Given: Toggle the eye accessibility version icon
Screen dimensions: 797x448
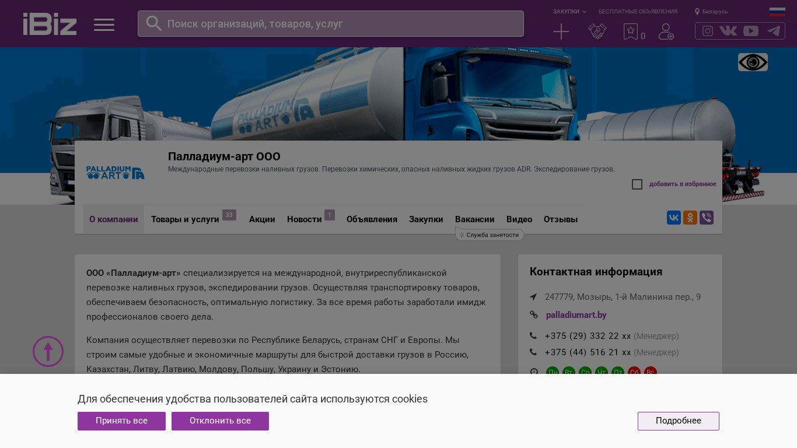Looking at the screenshot, I should (753, 62).
